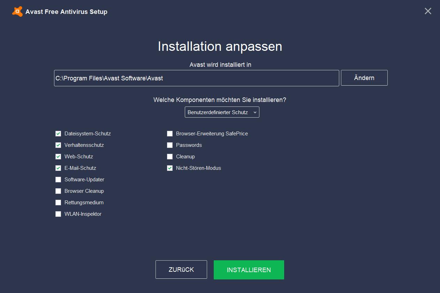The width and height of the screenshot is (440, 293).
Task: Uncheck Verhaltensschutz checkbox
Action: (x=58, y=145)
